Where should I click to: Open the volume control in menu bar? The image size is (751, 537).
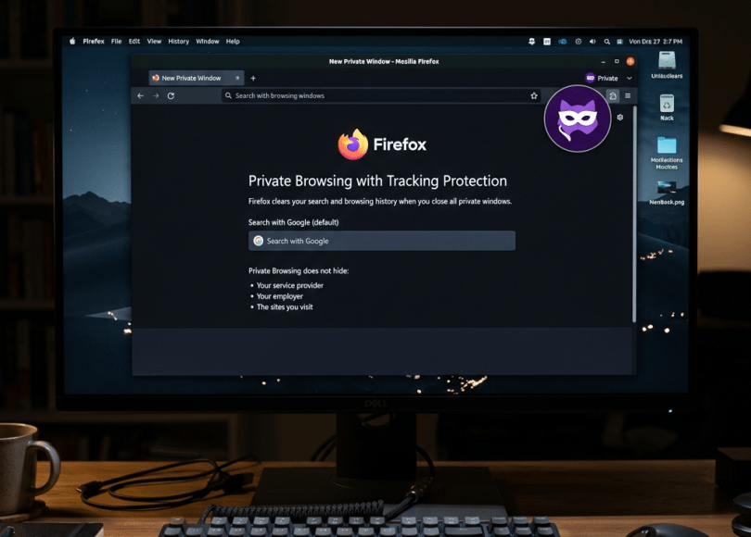click(592, 42)
